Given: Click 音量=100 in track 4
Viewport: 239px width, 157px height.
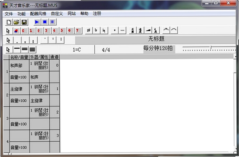Looking at the screenshot, I should pos(19,147).
